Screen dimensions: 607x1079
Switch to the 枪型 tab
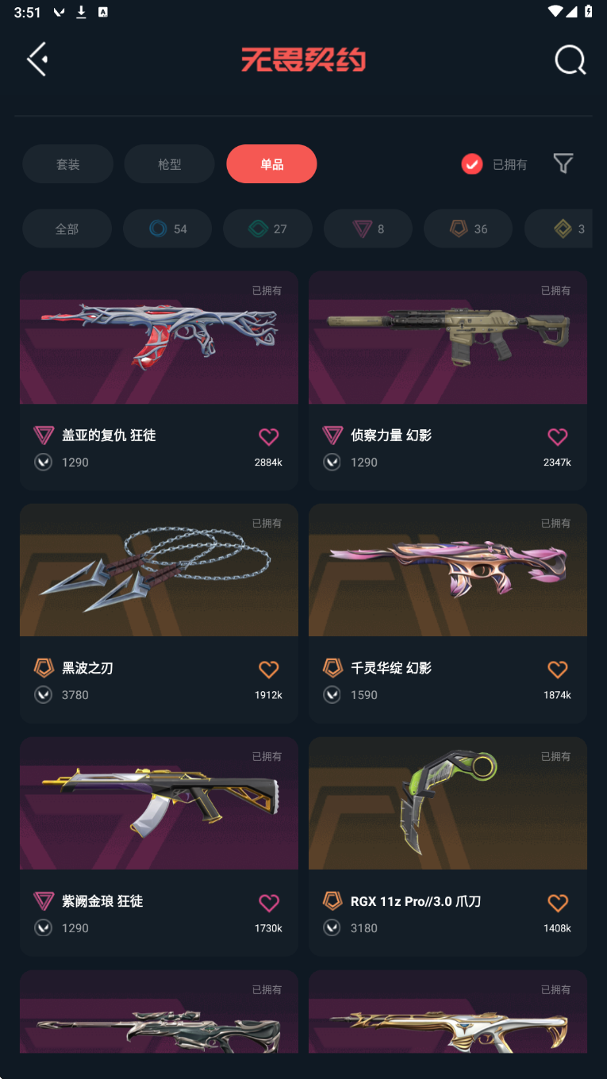pos(169,164)
